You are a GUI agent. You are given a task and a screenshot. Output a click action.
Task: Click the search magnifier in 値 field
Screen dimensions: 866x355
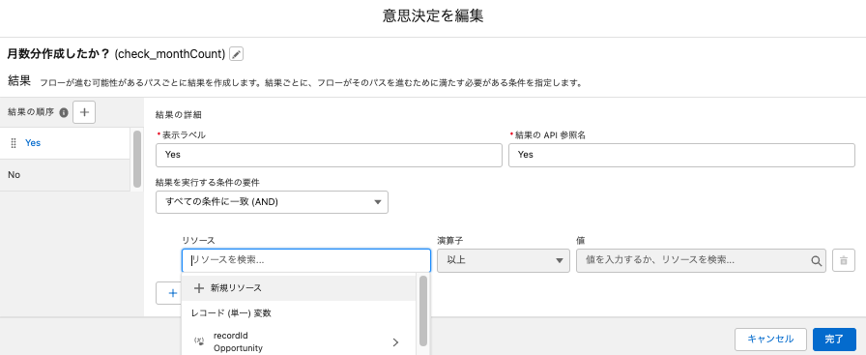816,261
